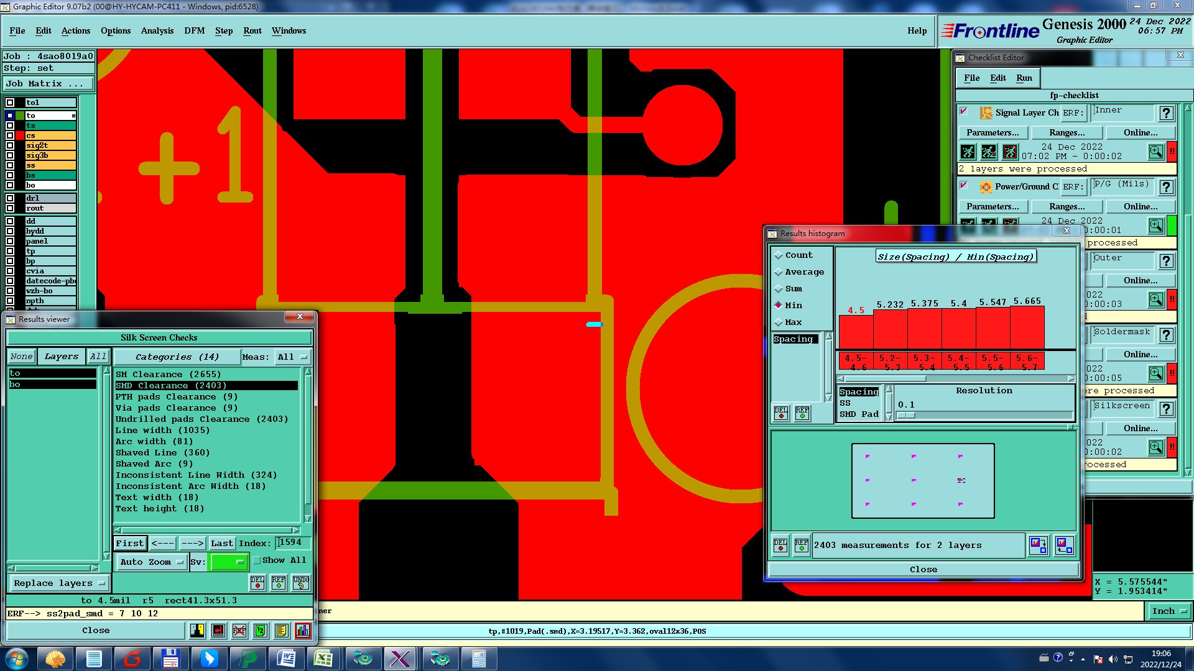Click the crossed-out REF icon
This screenshot has height=671, width=1194.
239,631
